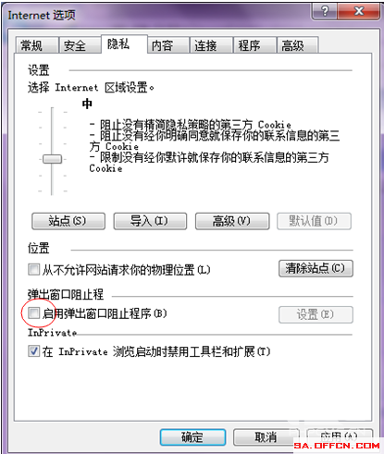Open popup blocker 设置(E) button
Viewport: 384px width, 454px height.
(x=316, y=314)
